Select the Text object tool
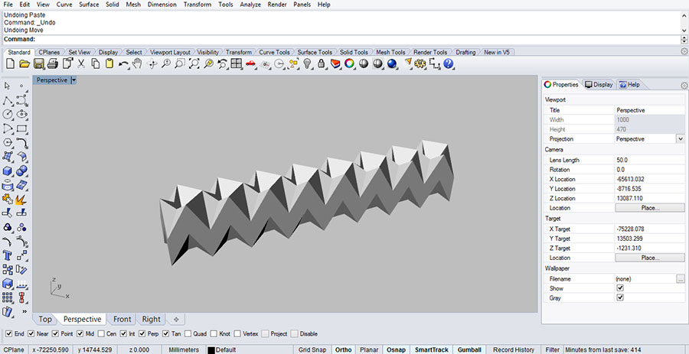The height and width of the screenshot is (354, 689). click(x=8, y=255)
